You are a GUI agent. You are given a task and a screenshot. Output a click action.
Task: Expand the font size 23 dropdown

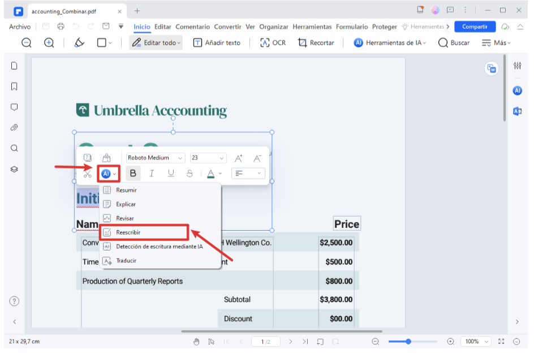[208, 158]
